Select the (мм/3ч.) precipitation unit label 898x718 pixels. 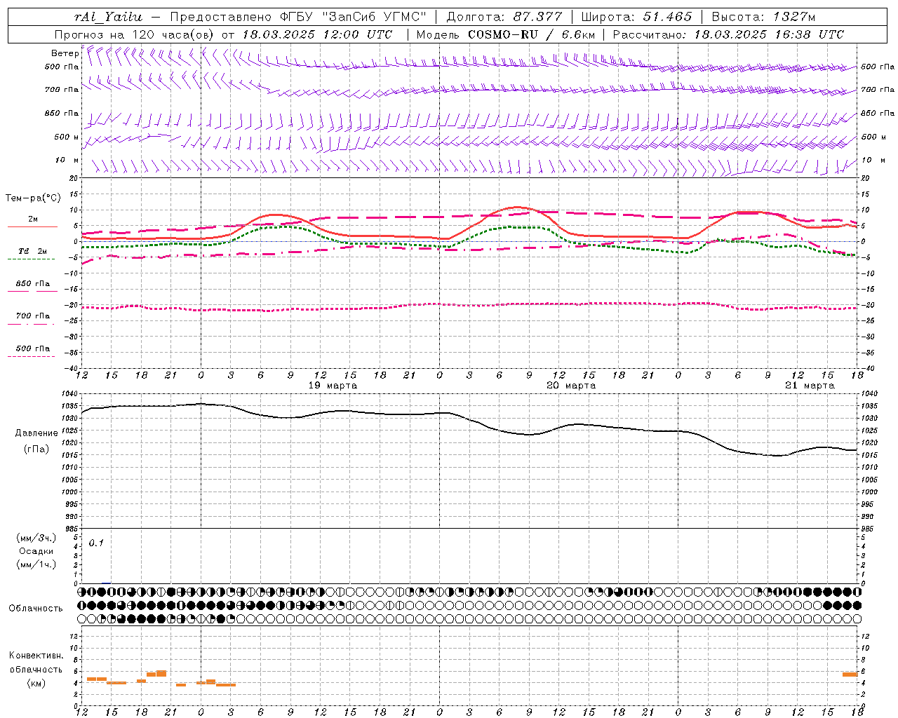[x=36, y=538]
